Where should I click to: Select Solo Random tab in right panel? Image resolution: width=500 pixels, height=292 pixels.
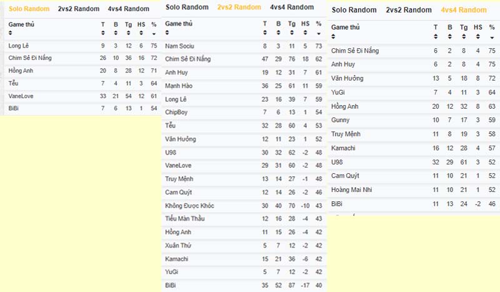[354, 10]
